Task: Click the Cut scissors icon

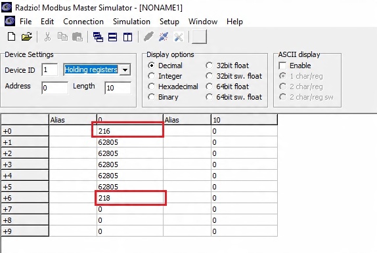Action: tap(47, 37)
